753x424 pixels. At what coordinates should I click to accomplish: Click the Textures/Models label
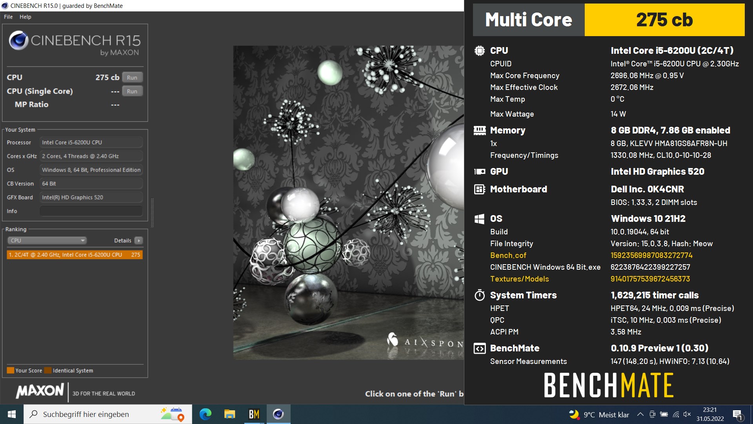(519, 279)
